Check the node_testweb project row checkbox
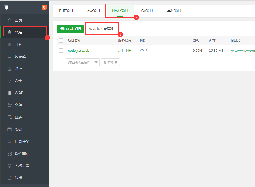 click(61, 50)
